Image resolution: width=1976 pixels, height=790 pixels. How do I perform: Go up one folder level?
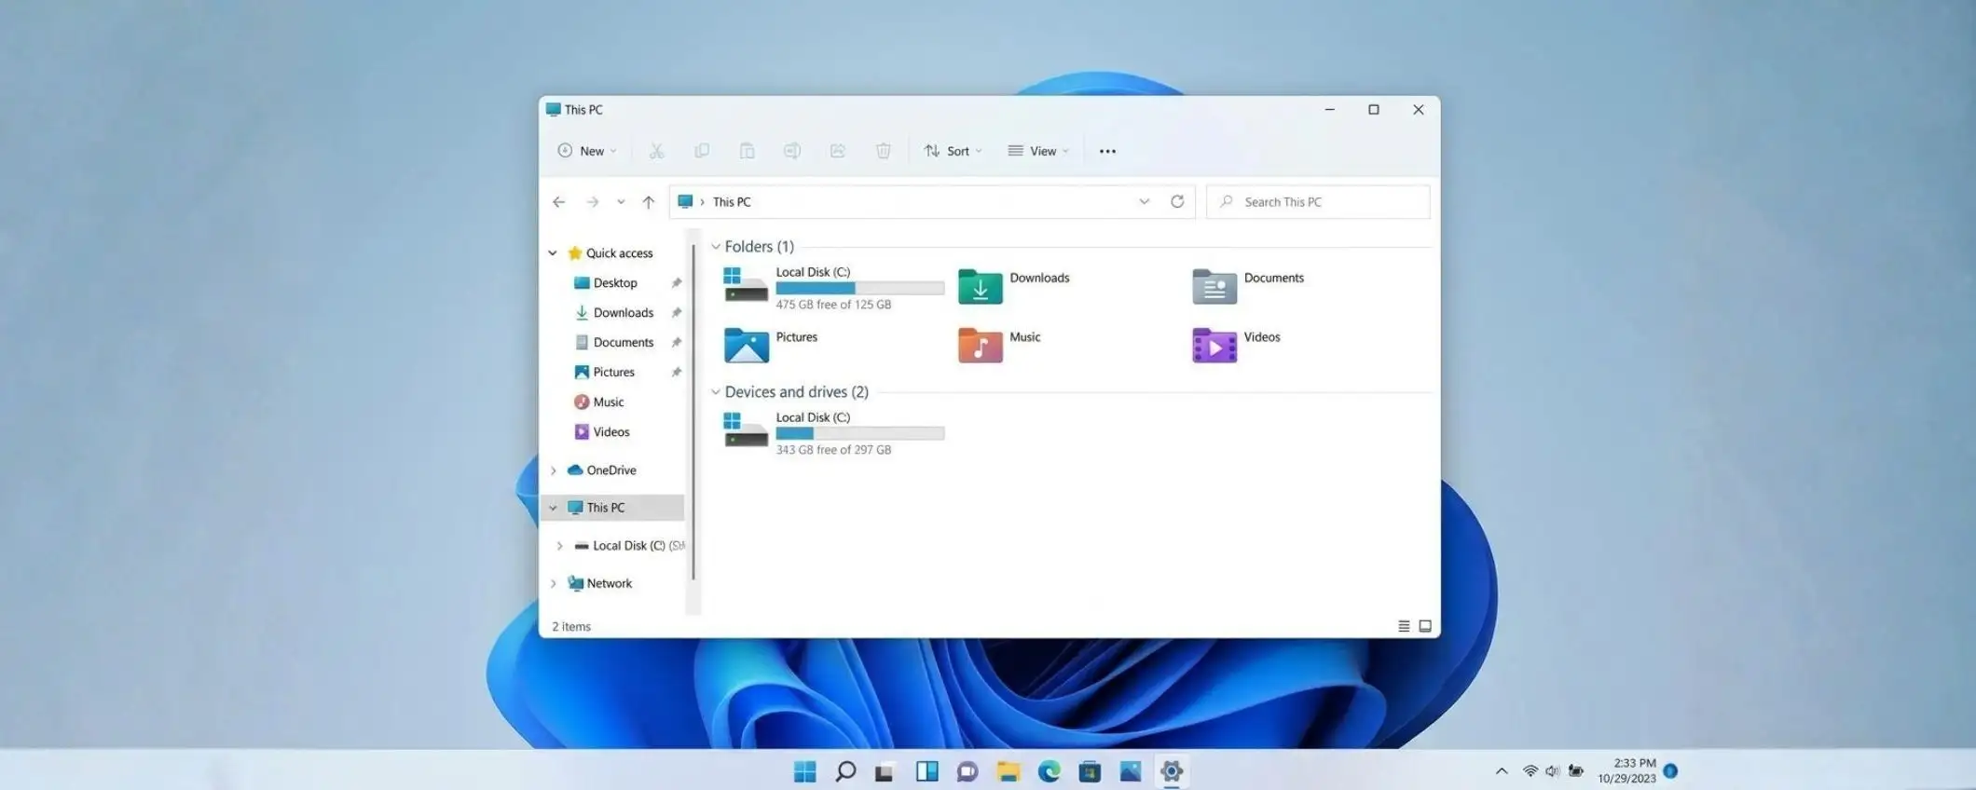pos(649,202)
